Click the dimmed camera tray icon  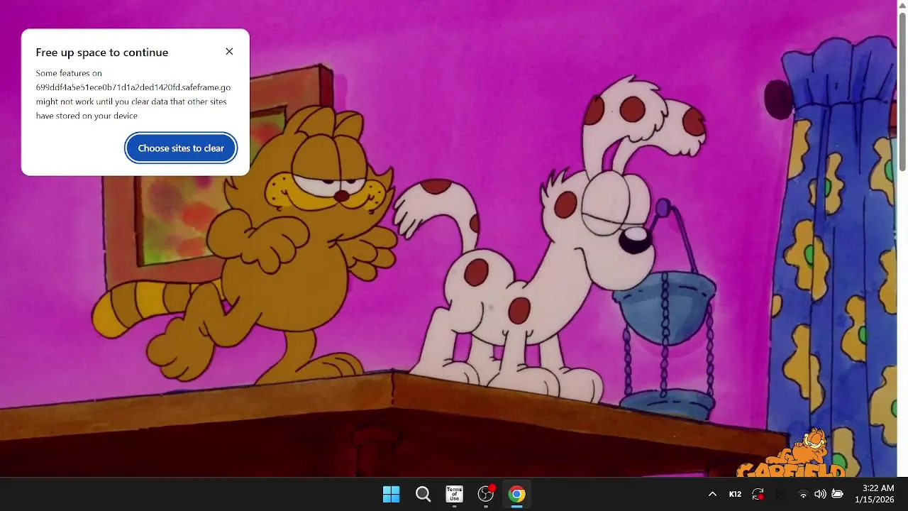(780, 494)
